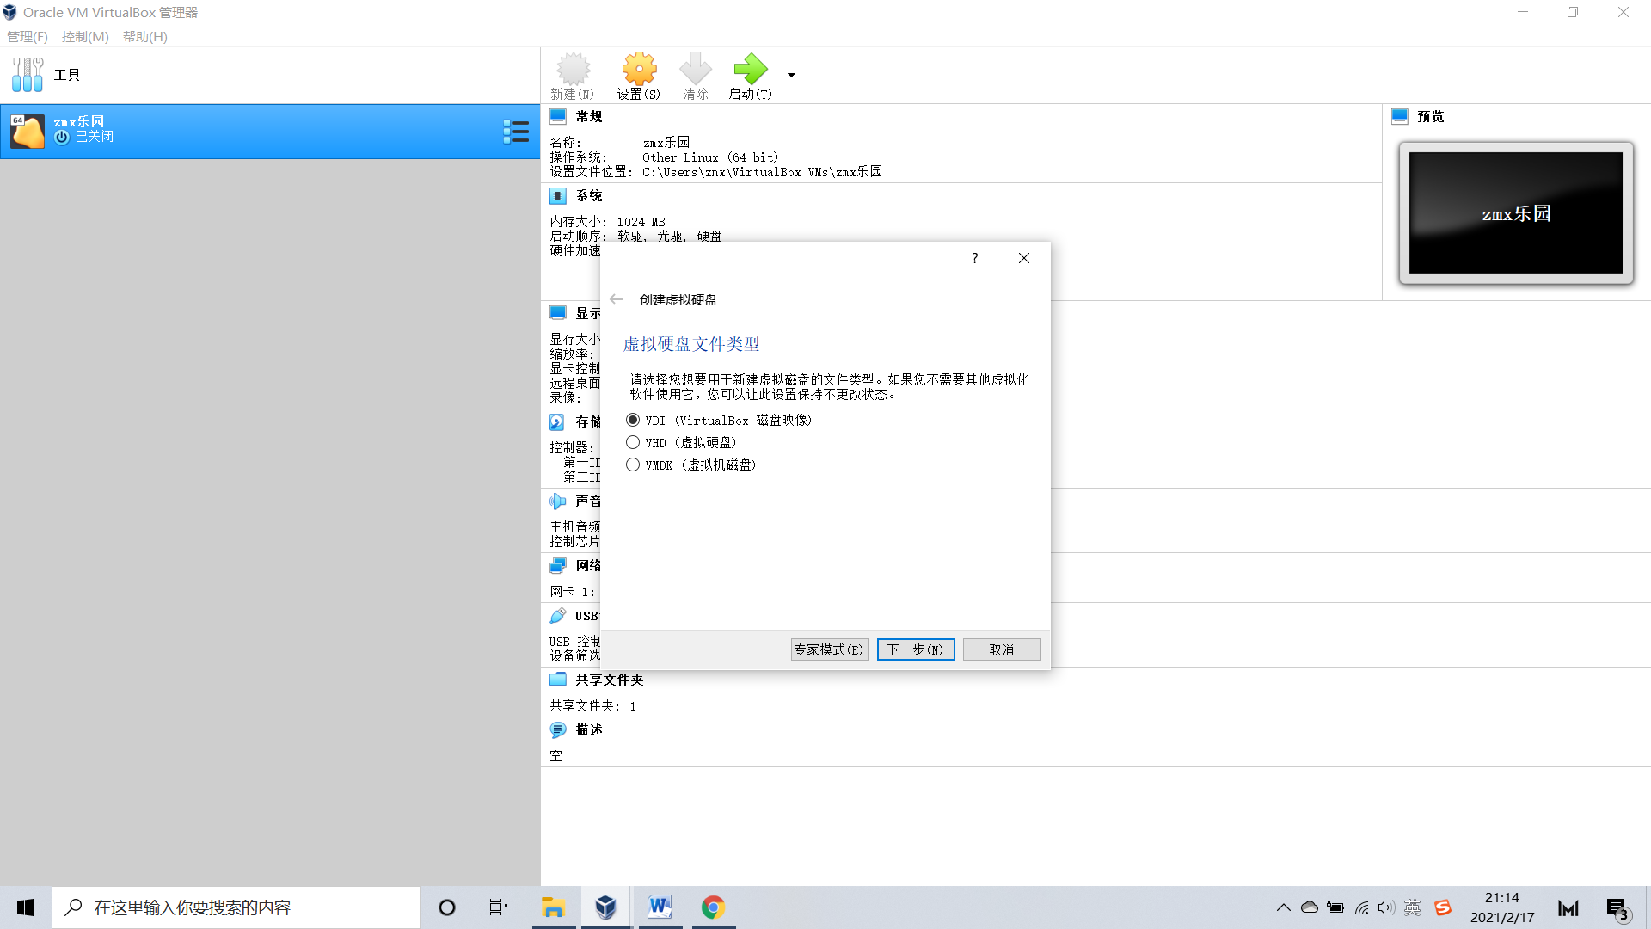Open VirtualBox from the taskbar
1651x929 pixels.
tap(605, 907)
